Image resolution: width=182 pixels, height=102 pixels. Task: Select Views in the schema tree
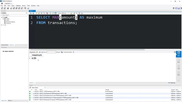click(x=8, y=20)
